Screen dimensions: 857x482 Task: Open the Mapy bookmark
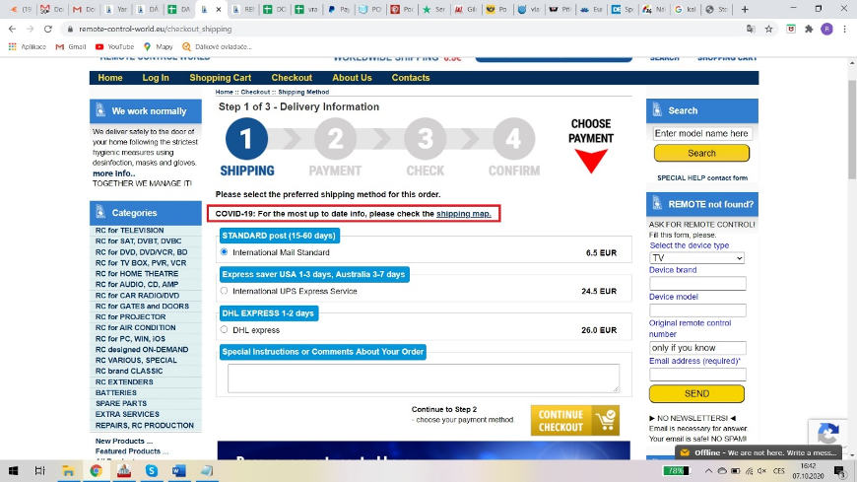(158, 47)
